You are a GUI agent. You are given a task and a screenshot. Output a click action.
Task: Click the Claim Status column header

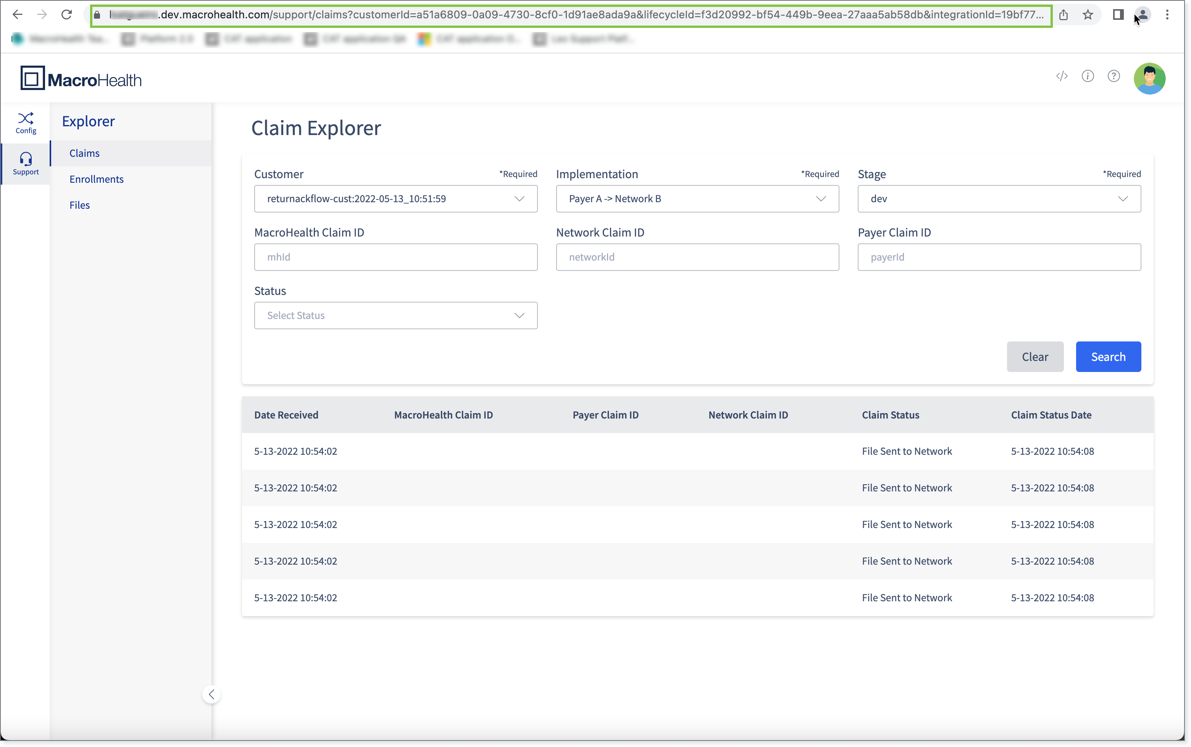pos(891,415)
